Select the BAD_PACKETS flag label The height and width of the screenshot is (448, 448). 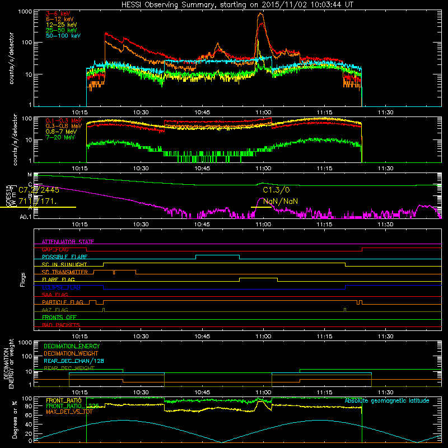pos(61,325)
